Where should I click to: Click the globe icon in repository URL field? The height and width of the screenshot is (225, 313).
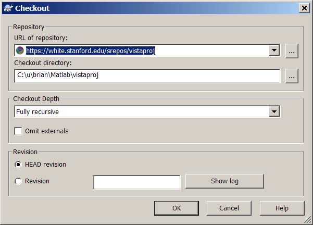tap(20, 51)
